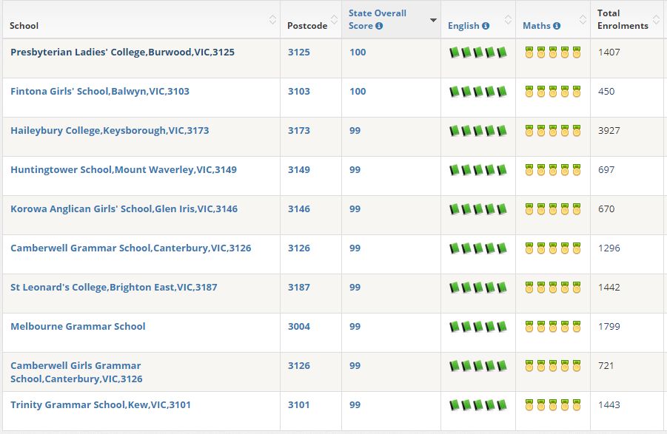Click score 100 in Presbyterian Ladies' row
Viewport: 667px width, 434px height.
(x=358, y=52)
